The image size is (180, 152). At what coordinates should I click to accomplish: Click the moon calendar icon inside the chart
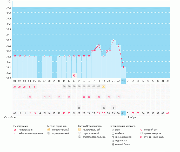coord(74,75)
